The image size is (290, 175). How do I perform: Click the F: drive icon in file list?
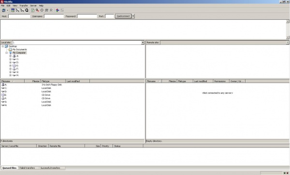pyautogui.click(x=3, y=98)
